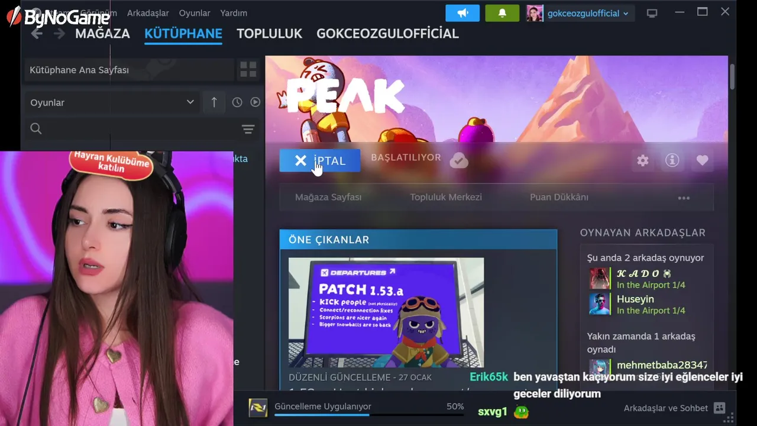The image size is (757, 426).
Task: Open the Yardım menu
Action: point(234,13)
